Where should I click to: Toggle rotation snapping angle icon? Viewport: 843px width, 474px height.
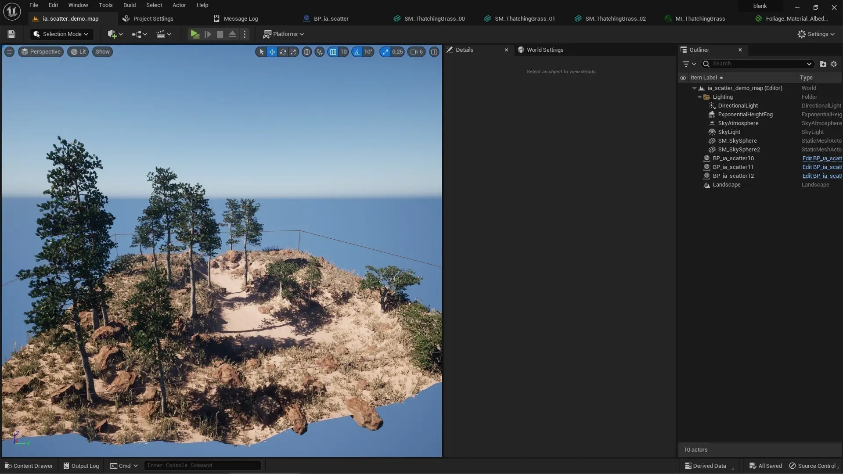coord(357,52)
